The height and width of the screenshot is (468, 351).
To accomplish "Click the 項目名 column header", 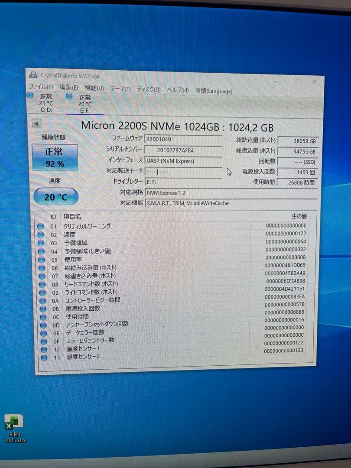I will click(72, 217).
